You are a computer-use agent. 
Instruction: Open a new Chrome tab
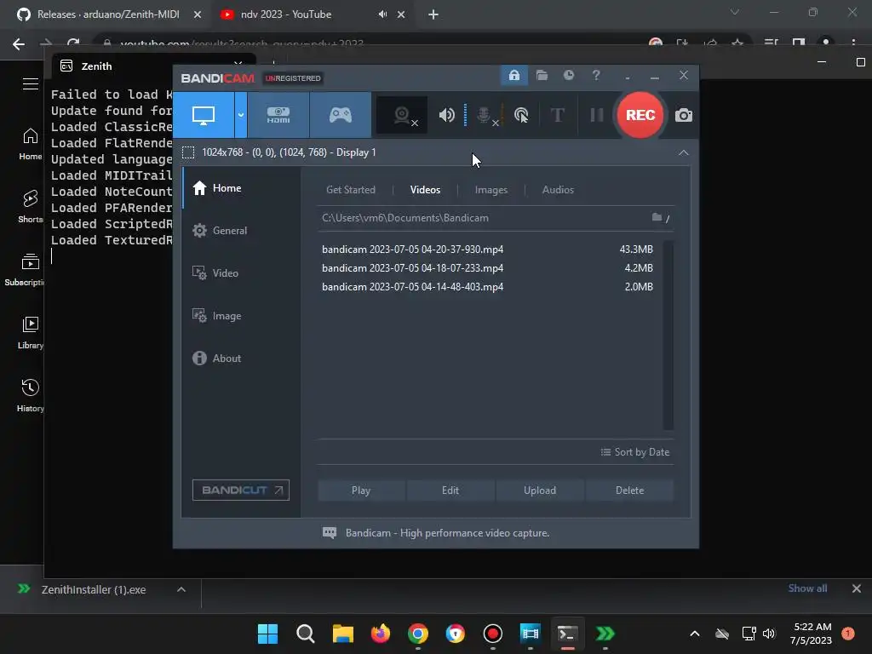tap(433, 14)
